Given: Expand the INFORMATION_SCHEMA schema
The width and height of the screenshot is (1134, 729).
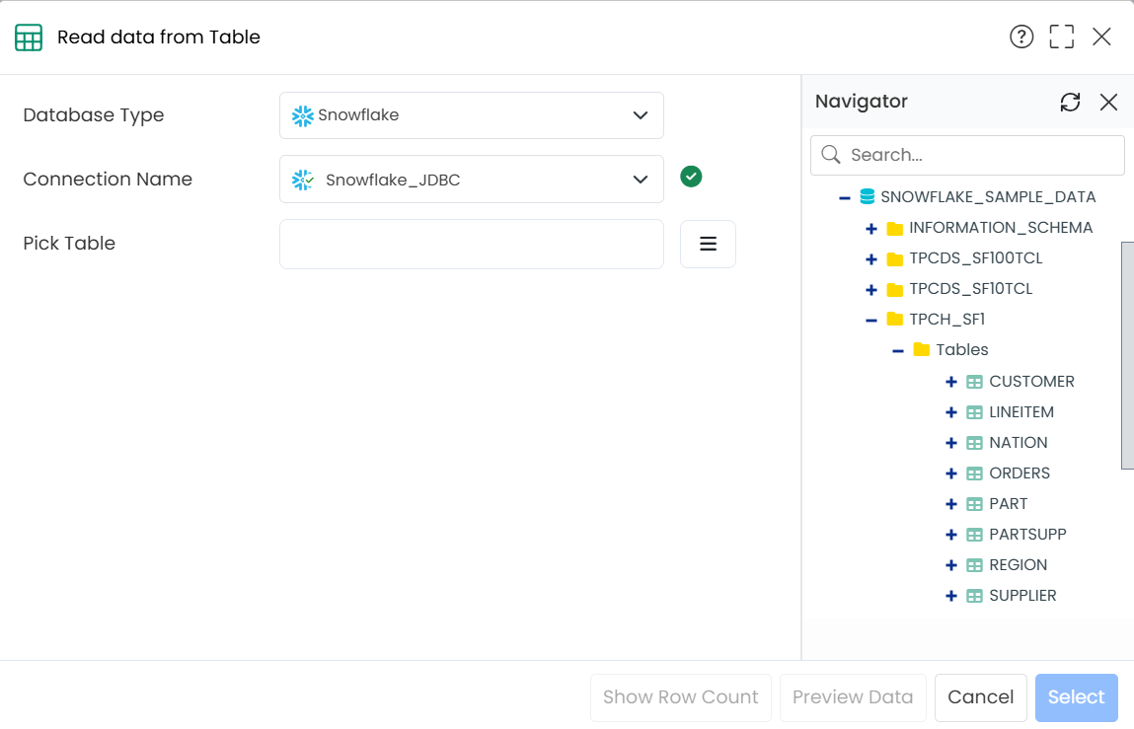Looking at the screenshot, I should pyautogui.click(x=871, y=229).
